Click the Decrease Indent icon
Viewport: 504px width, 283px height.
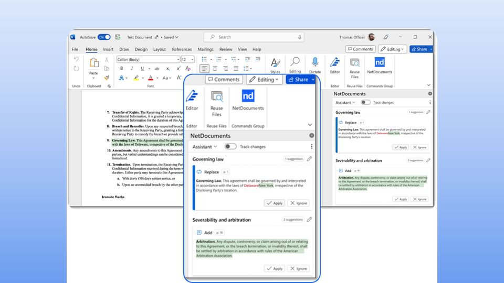pos(247,59)
